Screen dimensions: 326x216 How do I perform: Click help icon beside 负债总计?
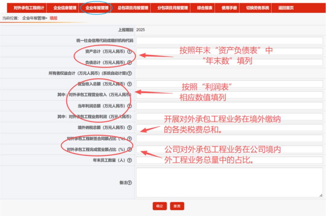click(x=129, y=63)
